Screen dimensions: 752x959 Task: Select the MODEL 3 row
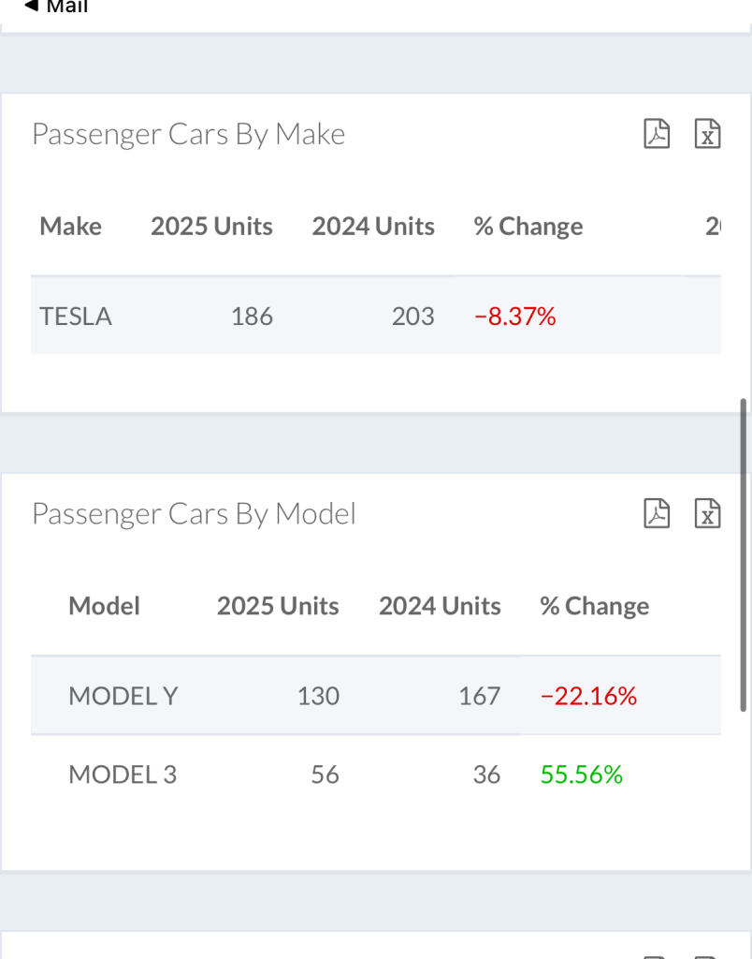(x=123, y=775)
